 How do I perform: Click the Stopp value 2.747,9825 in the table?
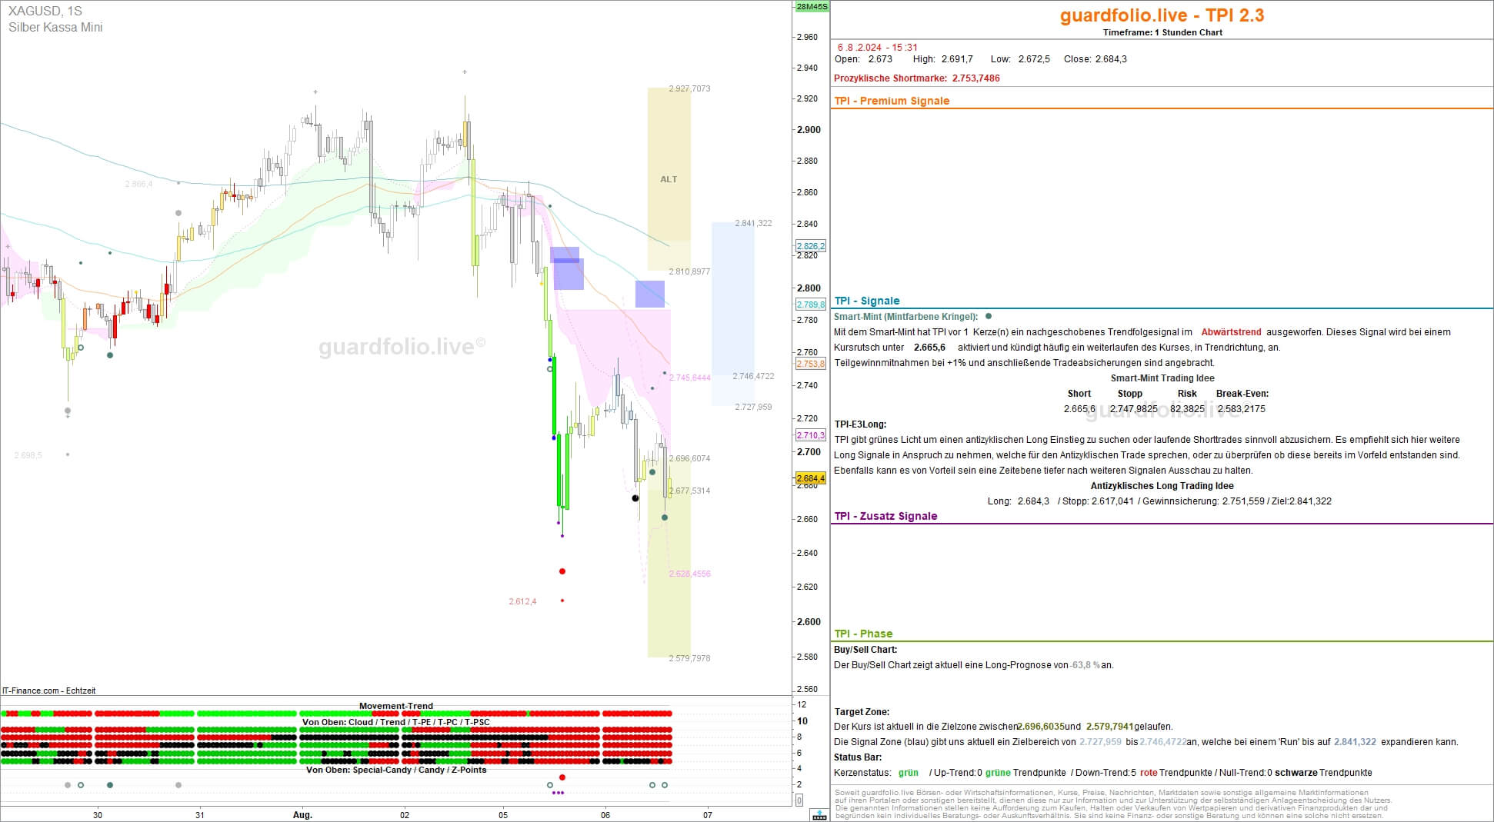[1133, 409]
